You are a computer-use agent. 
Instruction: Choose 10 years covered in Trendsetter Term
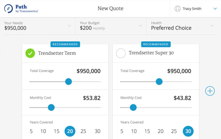[x=43, y=131]
